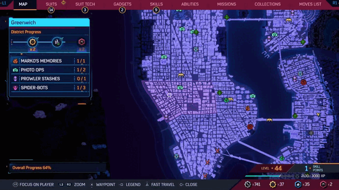339x190 pixels.
Task: Click the SKILL POINTS counter
Action: point(314,168)
